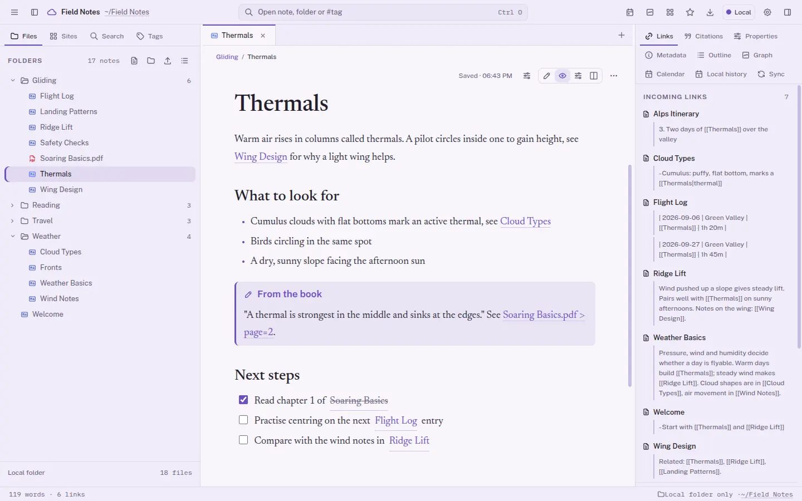Click the grid apps icon in top toolbar
The height and width of the screenshot is (501, 802).
pyautogui.click(x=670, y=12)
